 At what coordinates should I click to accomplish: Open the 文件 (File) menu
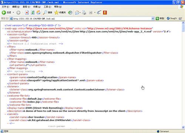(x=6, y=7)
